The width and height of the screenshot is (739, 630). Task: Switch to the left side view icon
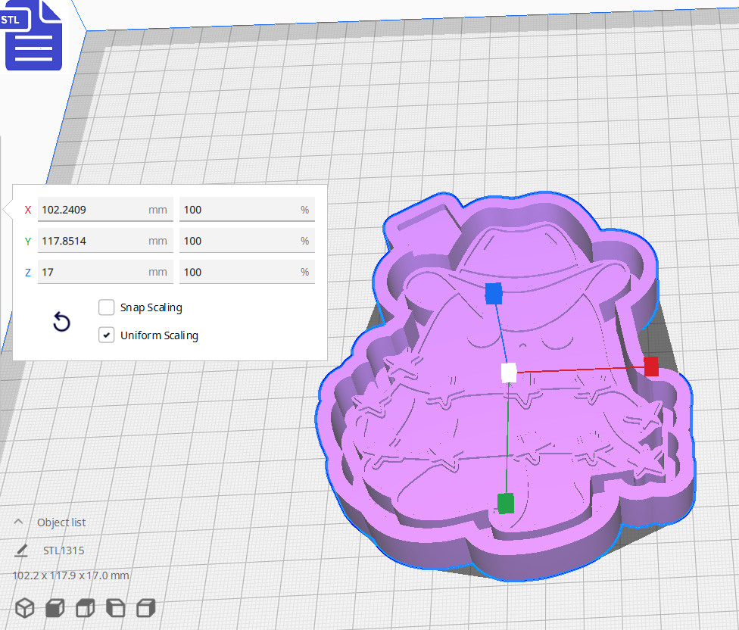pos(115,607)
